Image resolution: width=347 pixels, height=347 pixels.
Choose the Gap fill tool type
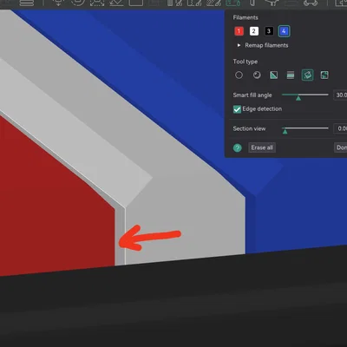pos(324,75)
